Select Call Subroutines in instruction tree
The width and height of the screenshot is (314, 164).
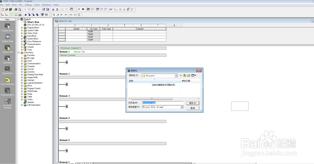[34, 105]
